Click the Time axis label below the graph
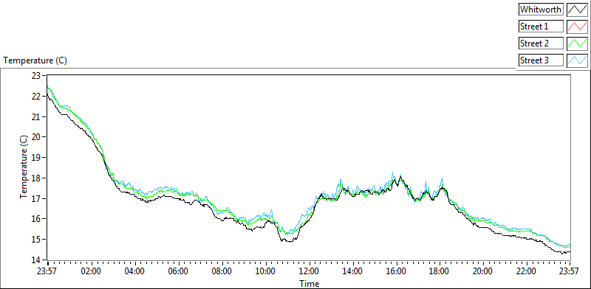The image size is (591, 289). coord(310,284)
